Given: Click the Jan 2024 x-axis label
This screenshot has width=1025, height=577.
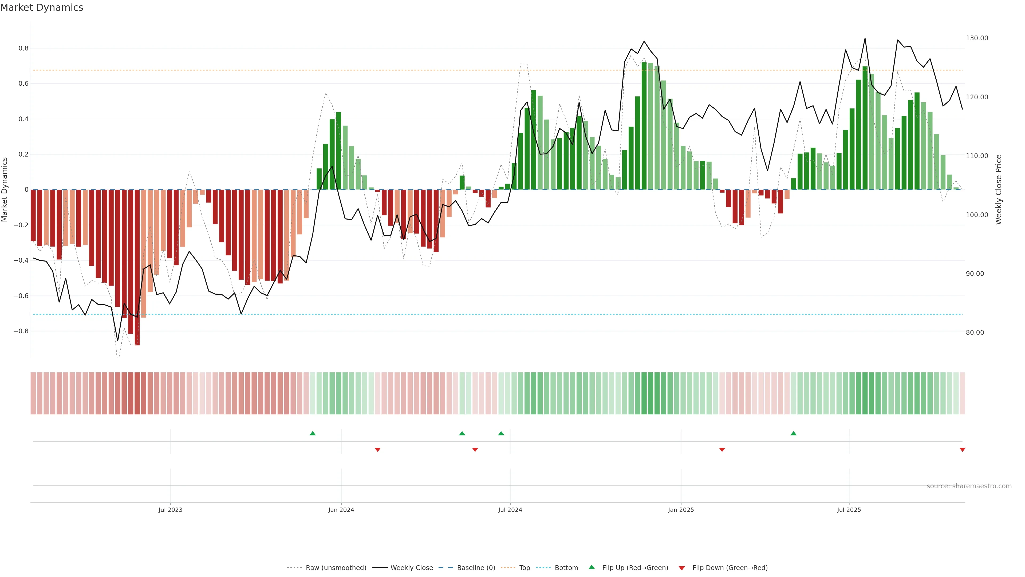Looking at the screenshot, I should 341,510.
